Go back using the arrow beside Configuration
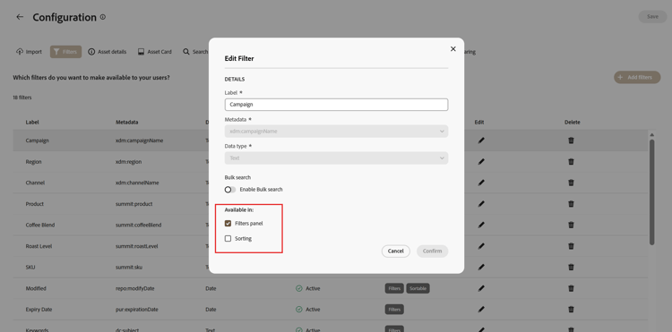Image resolution: width=672 pixels, height=332 pixels. tap(20, 17)
